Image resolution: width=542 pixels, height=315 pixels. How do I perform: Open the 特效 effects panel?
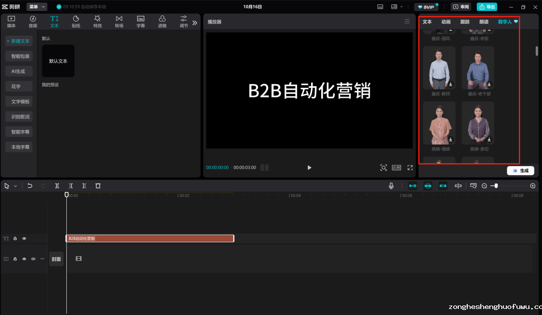point(97,22)
